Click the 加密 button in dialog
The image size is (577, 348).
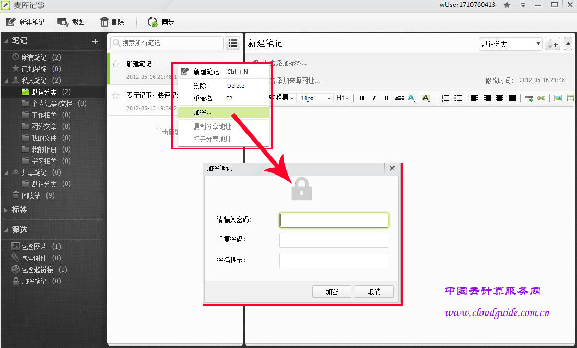coord(332,292)
